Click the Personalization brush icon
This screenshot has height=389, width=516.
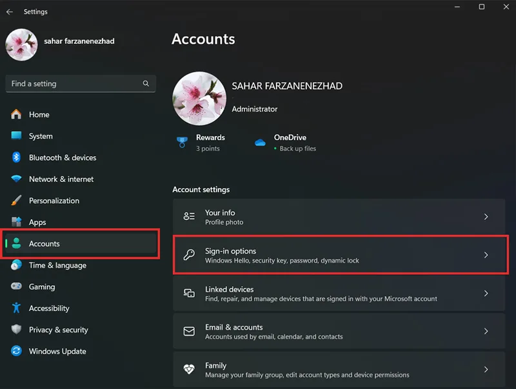(16, 201)
